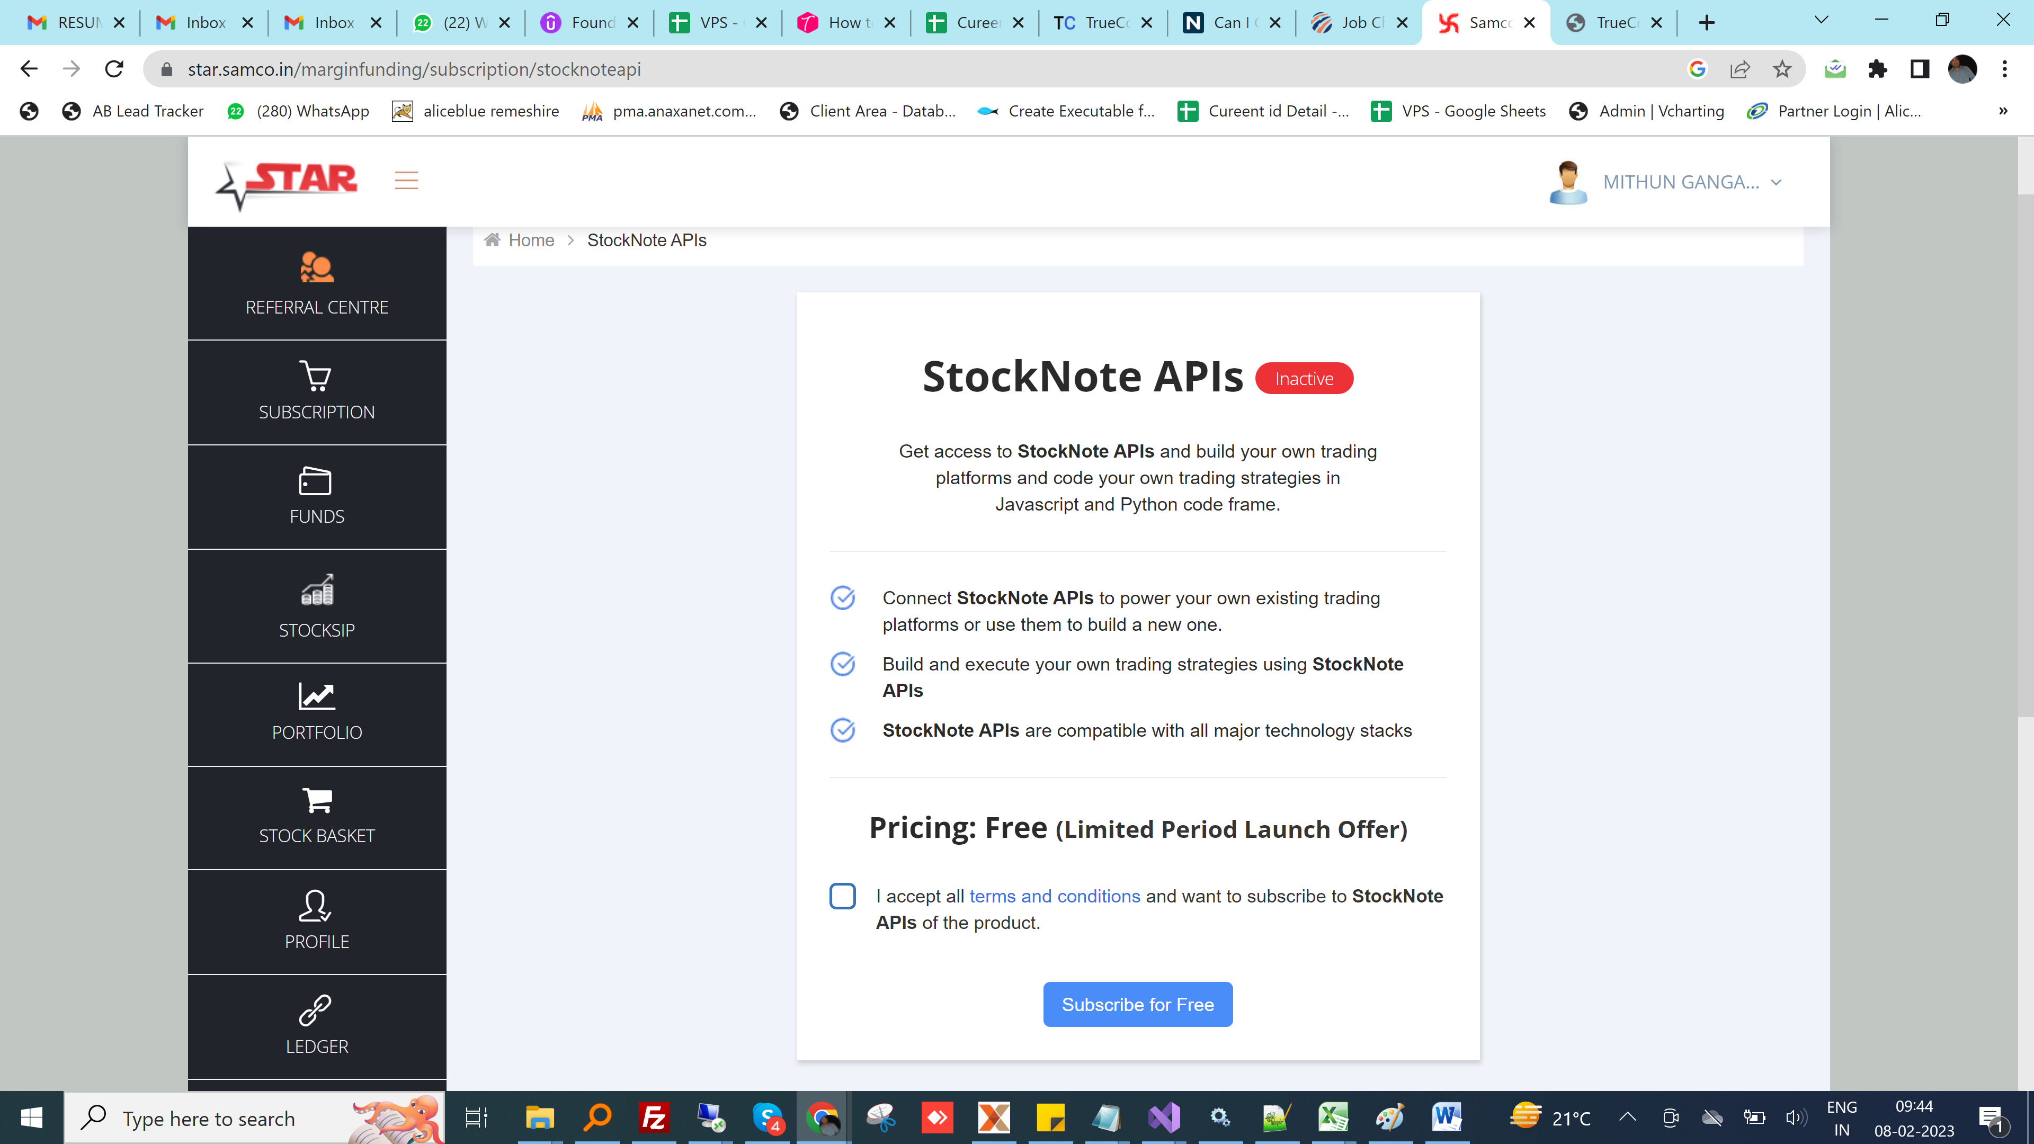Click the Home breadcrumb icon
Screen dimensions: 2034x1144
click(x=492, y=239)
